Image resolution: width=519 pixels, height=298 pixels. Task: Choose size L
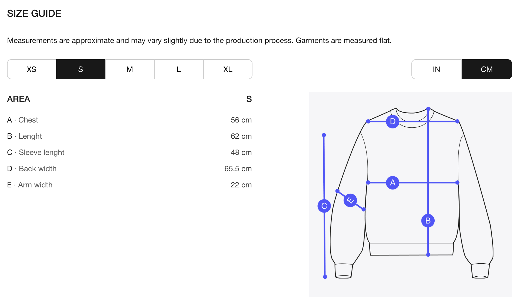click(x=179, y=69)
